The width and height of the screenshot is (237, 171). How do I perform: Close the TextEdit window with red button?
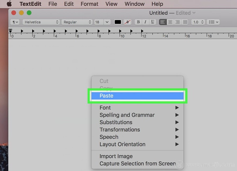pyautogui.click(x=14, y=13)
